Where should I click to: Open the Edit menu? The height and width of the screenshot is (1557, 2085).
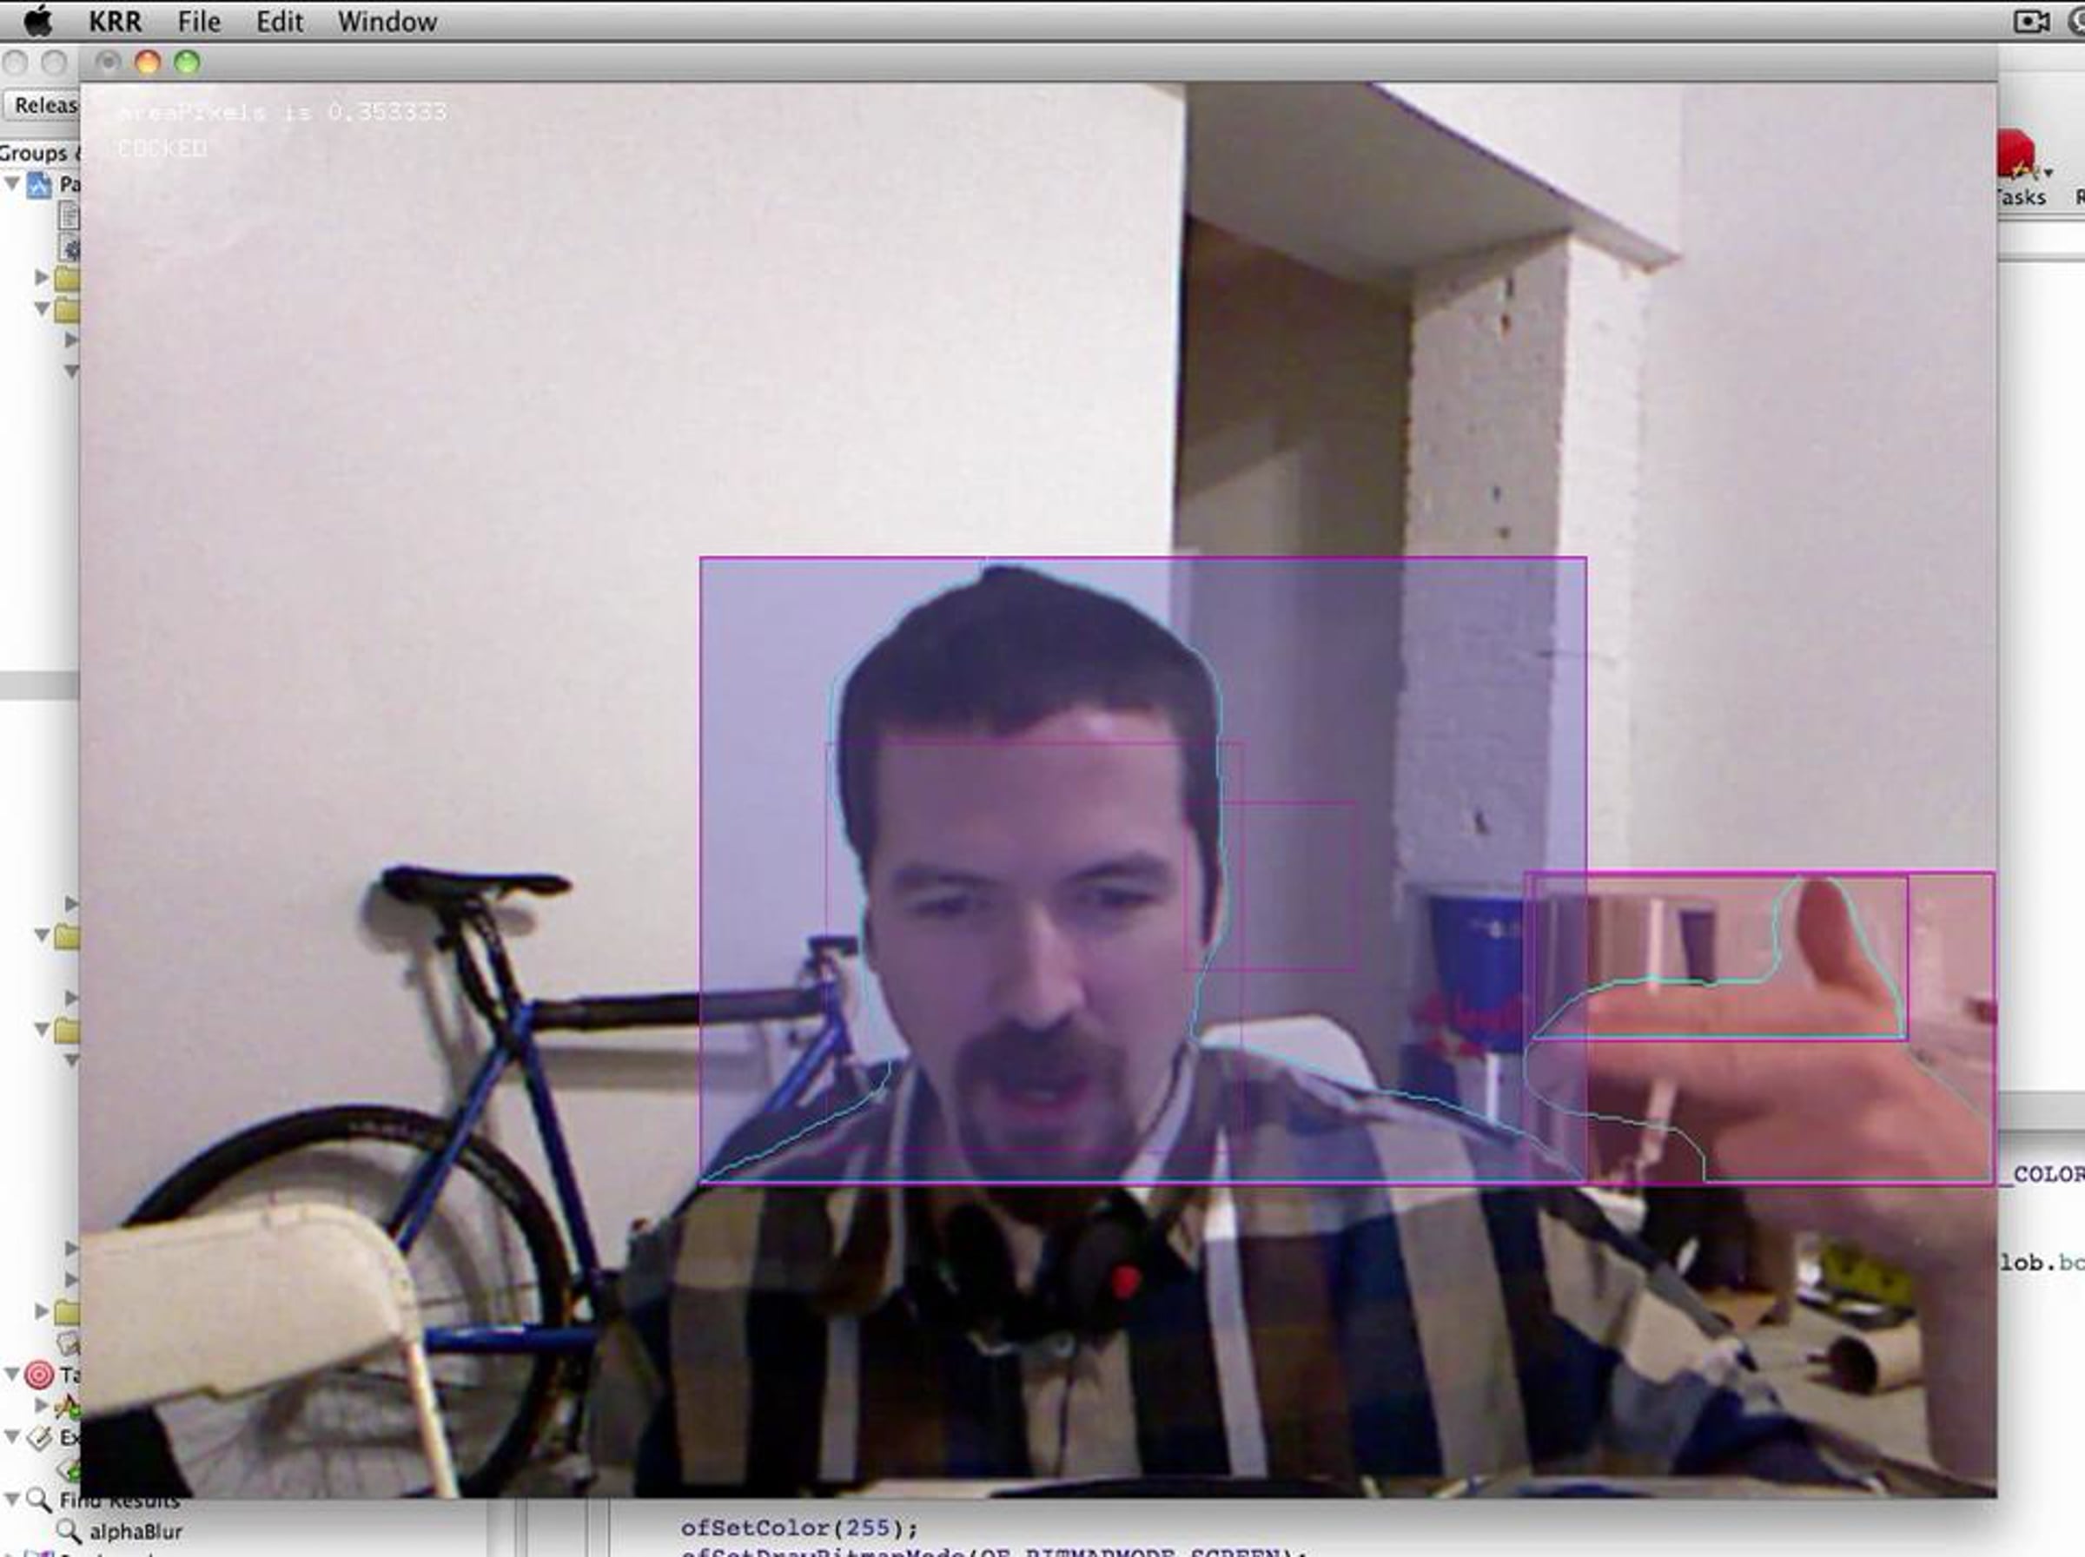pyautogui.click(x=280, y=21)
